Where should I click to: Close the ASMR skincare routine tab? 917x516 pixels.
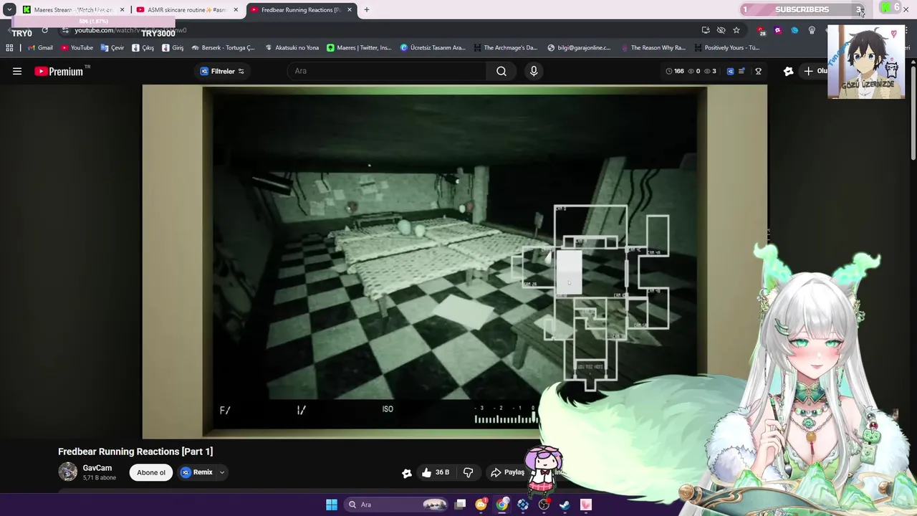tap(236, 10)
